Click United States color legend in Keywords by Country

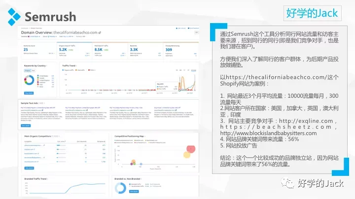pos(38,76)
